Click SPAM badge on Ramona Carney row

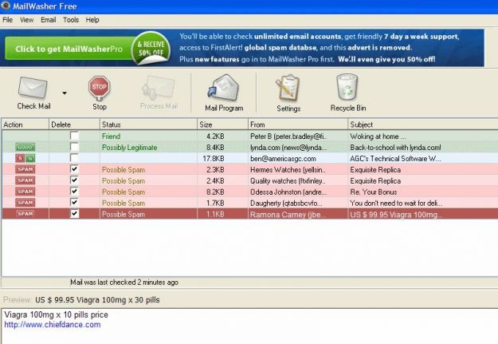pos(25,214)
